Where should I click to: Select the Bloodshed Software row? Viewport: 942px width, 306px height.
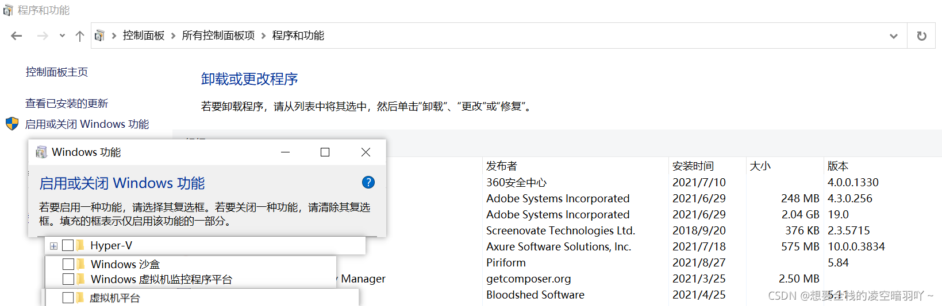click(x=536, y=295)
